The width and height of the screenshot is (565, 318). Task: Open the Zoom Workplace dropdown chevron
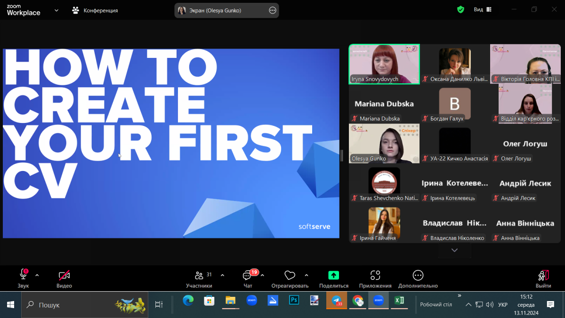coord(56,10)
